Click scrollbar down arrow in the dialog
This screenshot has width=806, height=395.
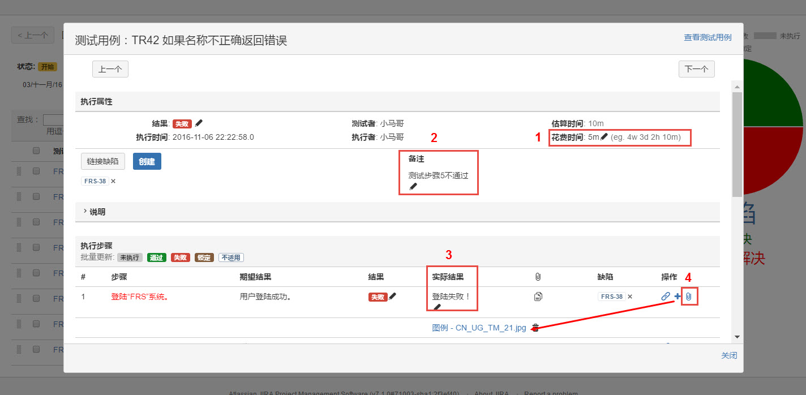[x=737, y=337]
